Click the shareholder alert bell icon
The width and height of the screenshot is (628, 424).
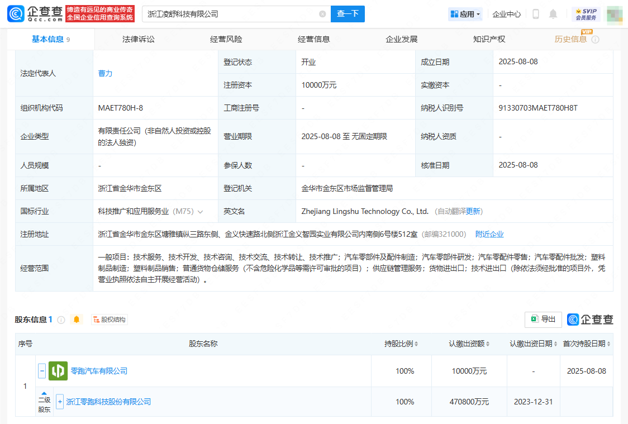coord(77,320)
